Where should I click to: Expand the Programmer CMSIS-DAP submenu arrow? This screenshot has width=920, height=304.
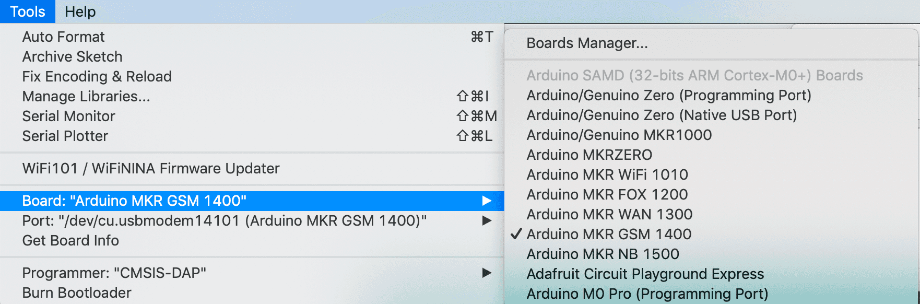tap(487, 273)
